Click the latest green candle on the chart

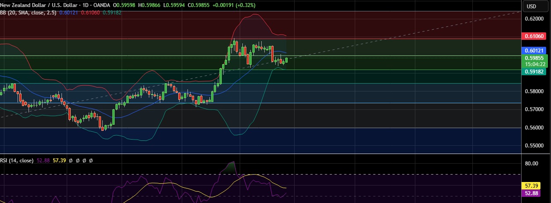coord(287,60)
